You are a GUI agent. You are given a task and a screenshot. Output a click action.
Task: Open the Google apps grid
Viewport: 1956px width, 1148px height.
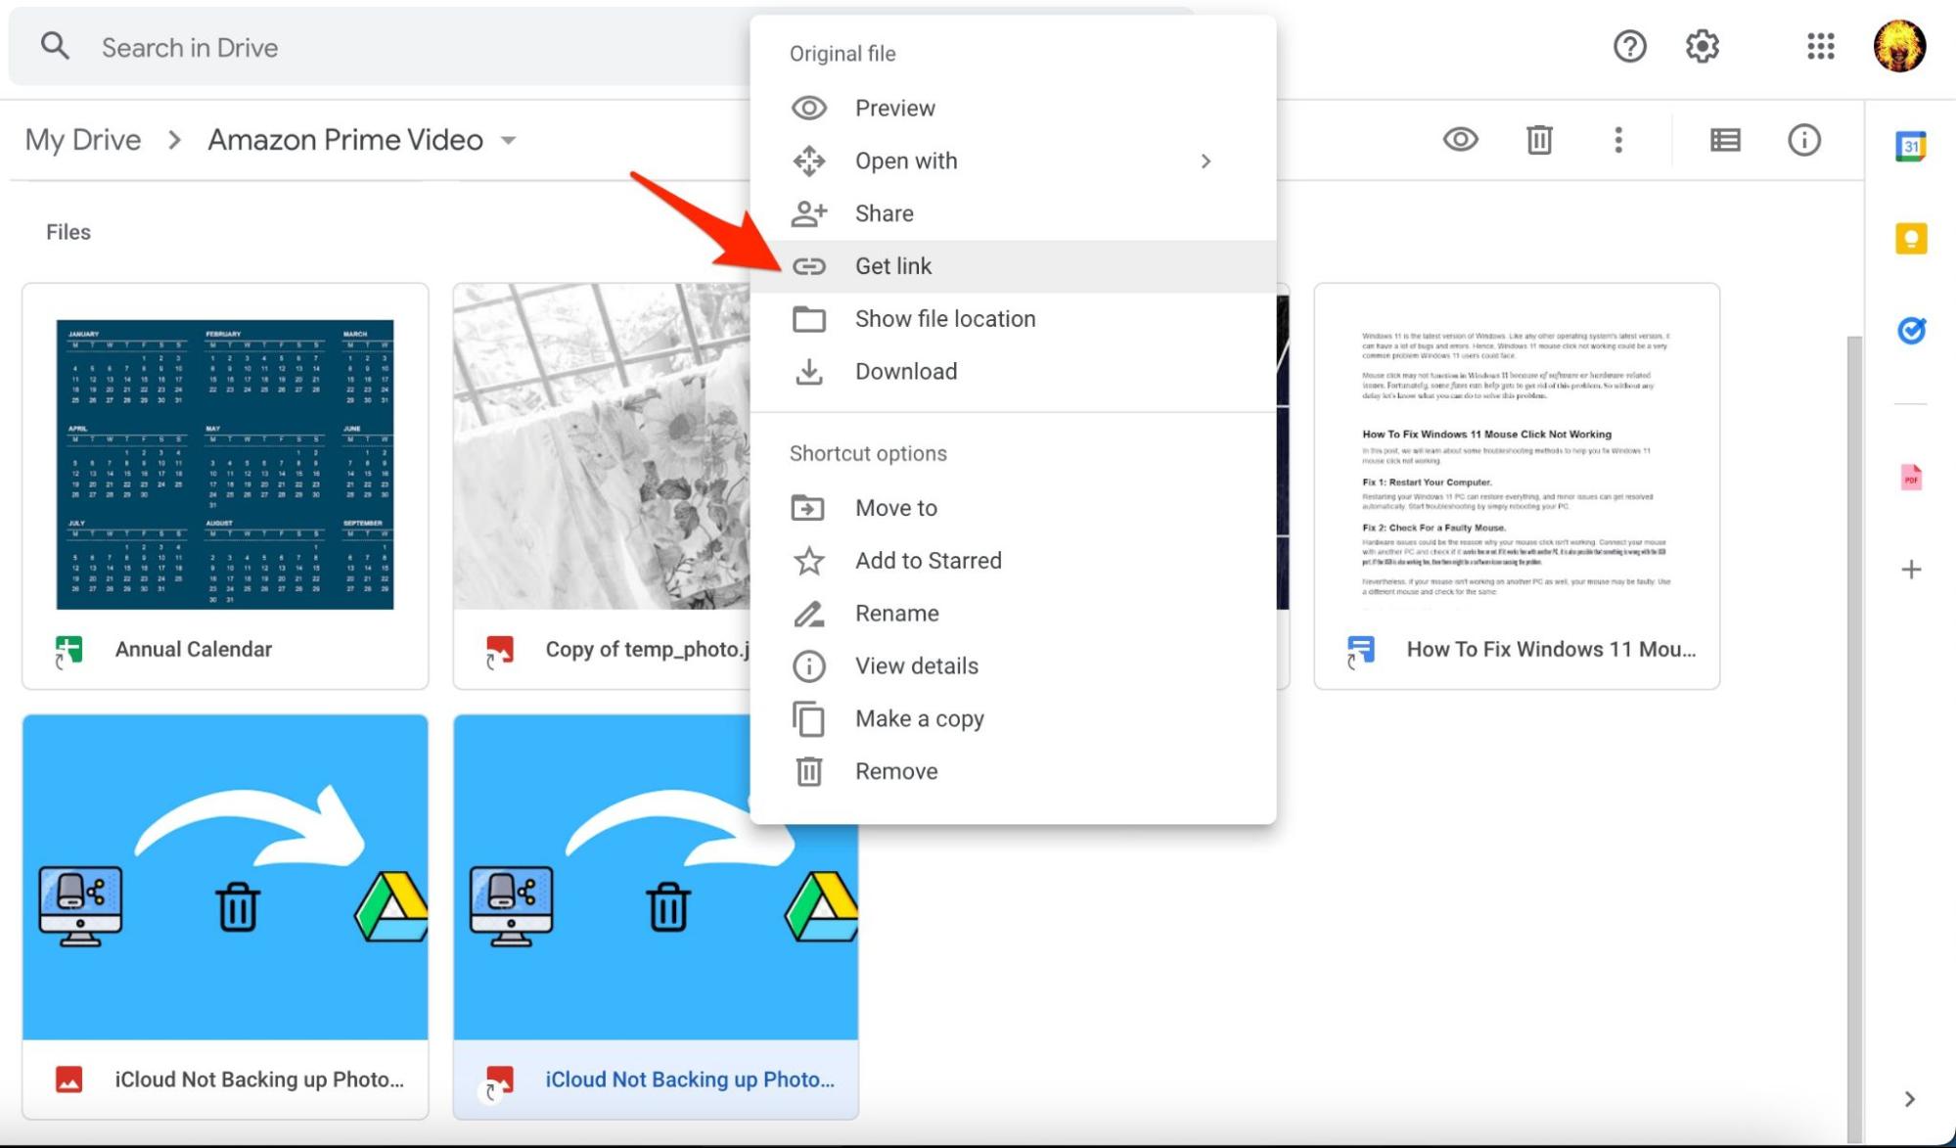(x=1820, y=46)
